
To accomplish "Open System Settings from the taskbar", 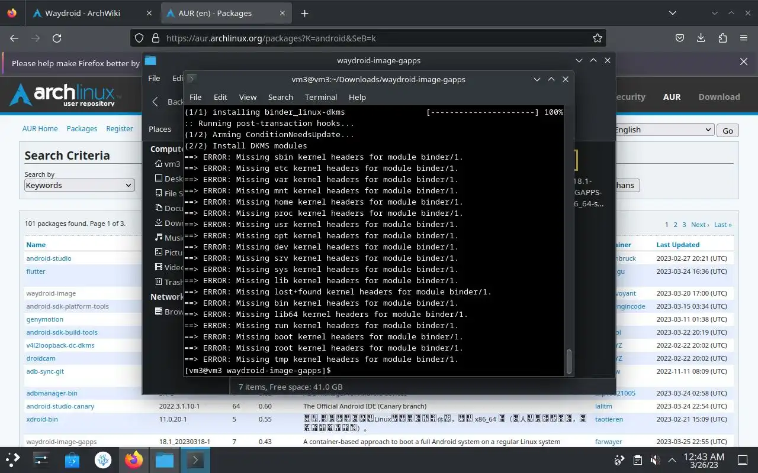I will coord(41,459).
